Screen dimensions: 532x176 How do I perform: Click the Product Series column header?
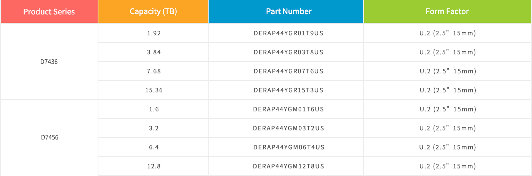pyautogui.click(x=49, y=11)
